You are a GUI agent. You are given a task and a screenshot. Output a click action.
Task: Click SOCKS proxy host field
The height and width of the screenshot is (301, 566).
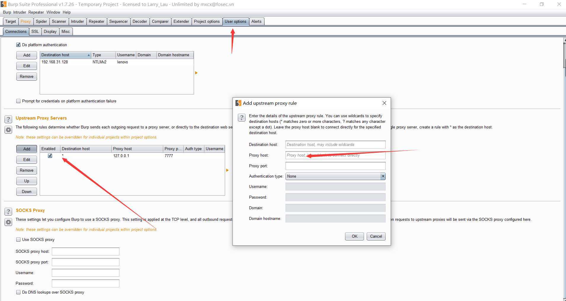pos(85,251)
